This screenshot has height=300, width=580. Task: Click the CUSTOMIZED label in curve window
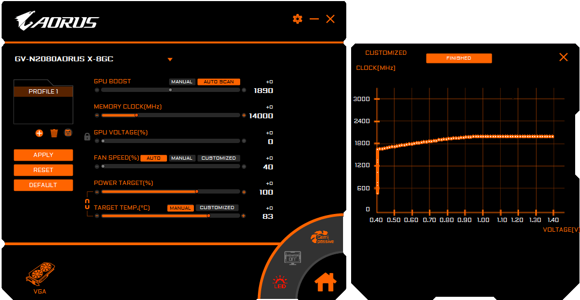click(386, 53)
